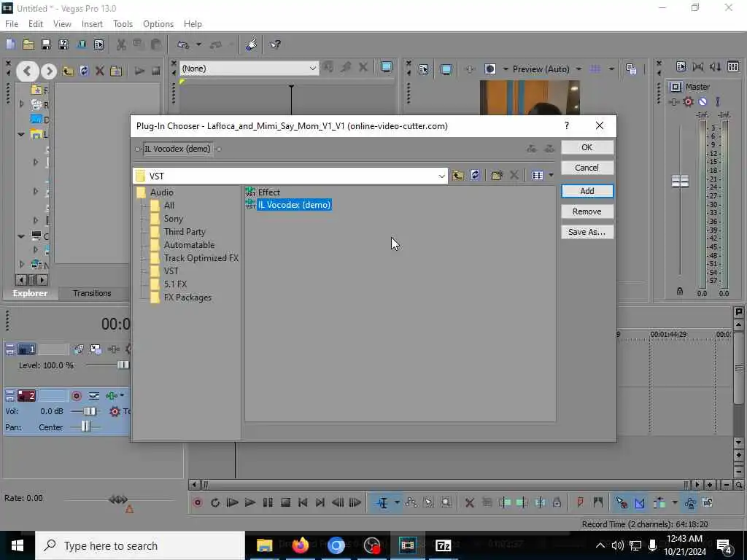The height and width of the screenshot is (560, 747).
Task: Click the dialog's up one level folder icon
Action: coord(458,175)
